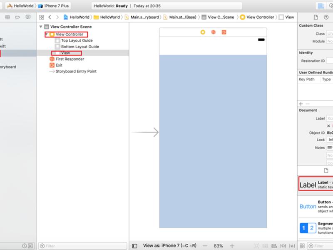The image size is (333, 250).
Task: Go back using the jump bar back arrow
Action: tap(50, 17)
